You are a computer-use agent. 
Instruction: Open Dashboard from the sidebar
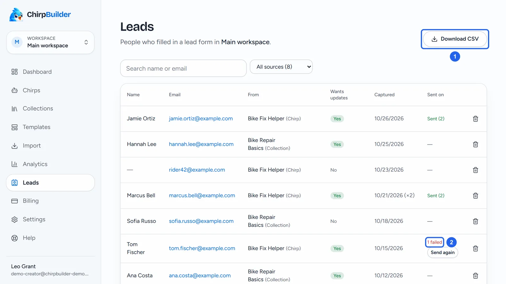tap(50, 72)
